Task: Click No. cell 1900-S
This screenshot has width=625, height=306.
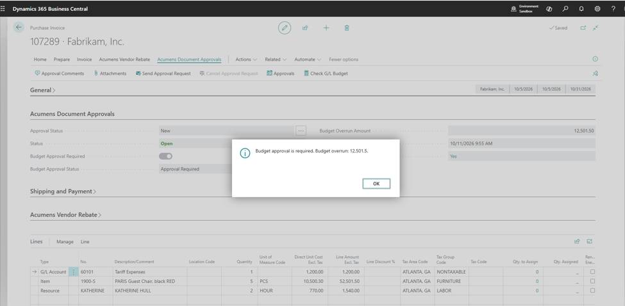Action: pyautogui.click(x=96, y=281)
